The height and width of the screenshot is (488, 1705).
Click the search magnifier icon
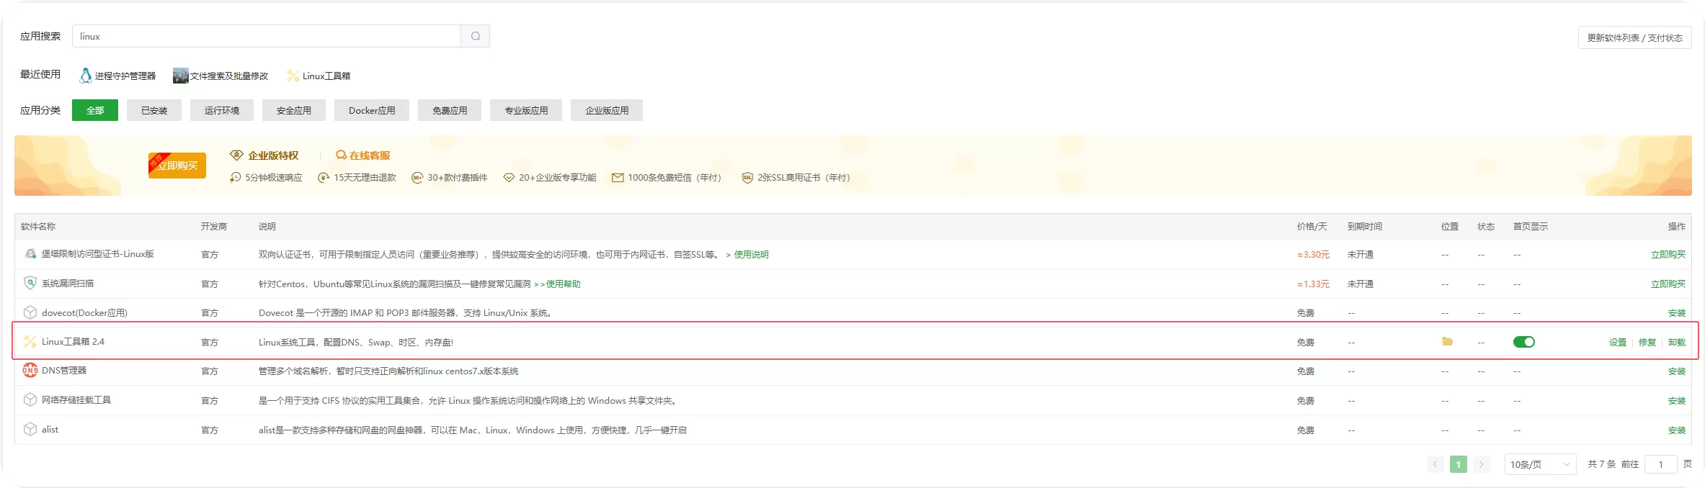click(x=476, y=36)
